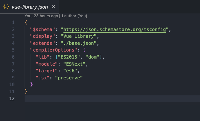The height and width of the screenshot is (121, 200).
Task: Click line number 1 in gutter
Action: pyautogui.click(x=13, y=22)
